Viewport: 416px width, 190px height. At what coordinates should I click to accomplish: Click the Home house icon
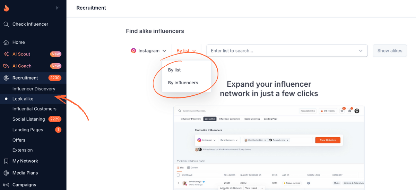click(6, 42)
